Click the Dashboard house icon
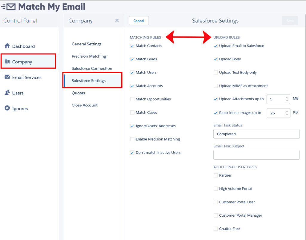Viewport: 306px width, 240px height. (7, 46)
